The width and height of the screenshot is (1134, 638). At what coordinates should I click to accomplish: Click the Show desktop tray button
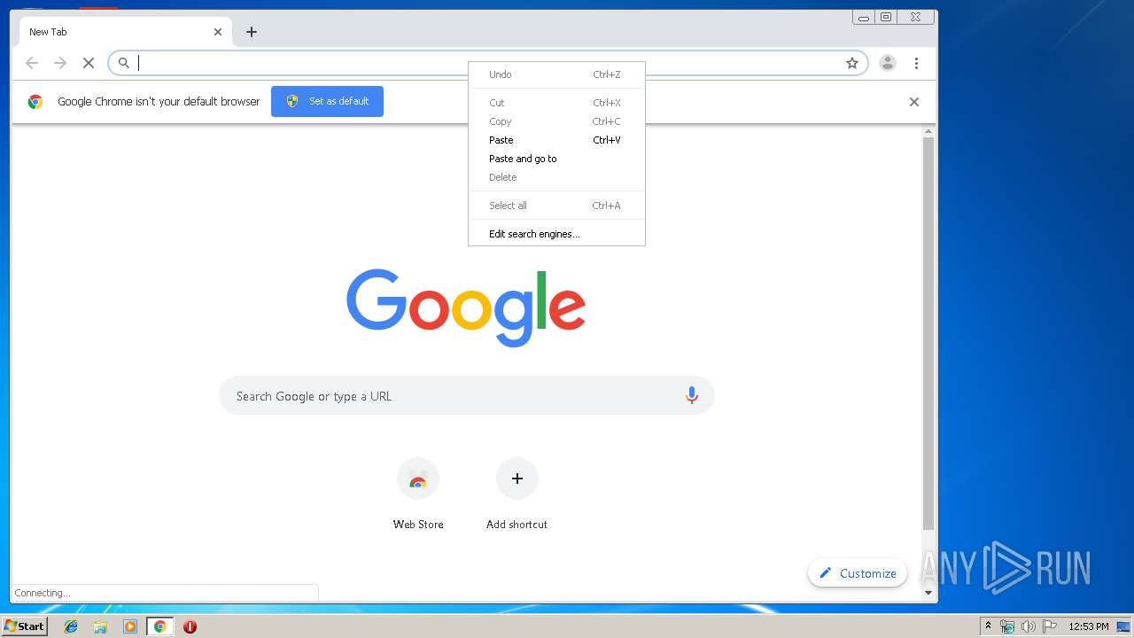pos(1124,626)
